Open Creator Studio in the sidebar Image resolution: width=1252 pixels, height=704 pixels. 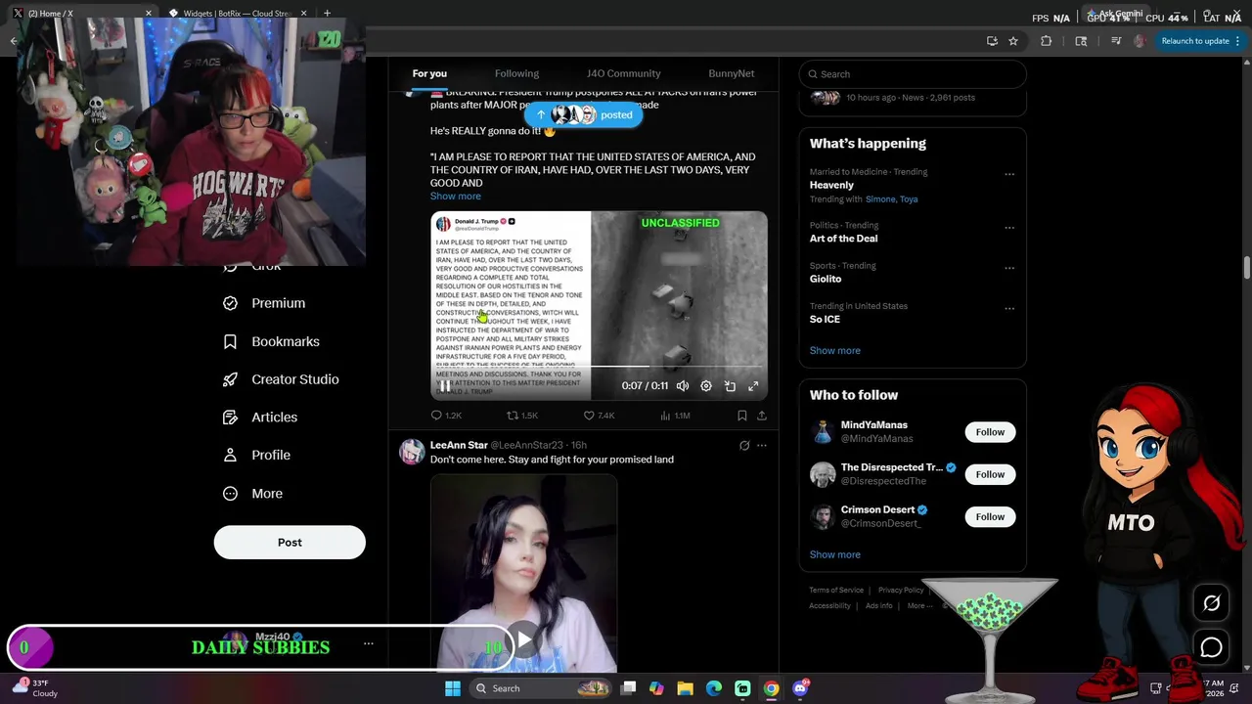(281, 379)
